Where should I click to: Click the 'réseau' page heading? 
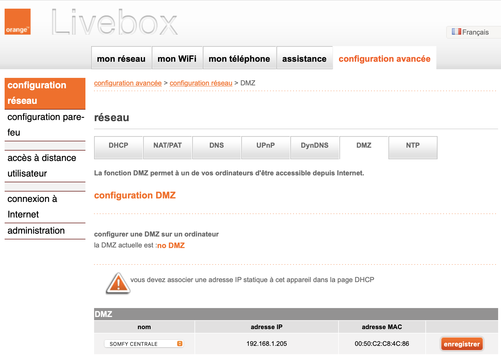112,118
